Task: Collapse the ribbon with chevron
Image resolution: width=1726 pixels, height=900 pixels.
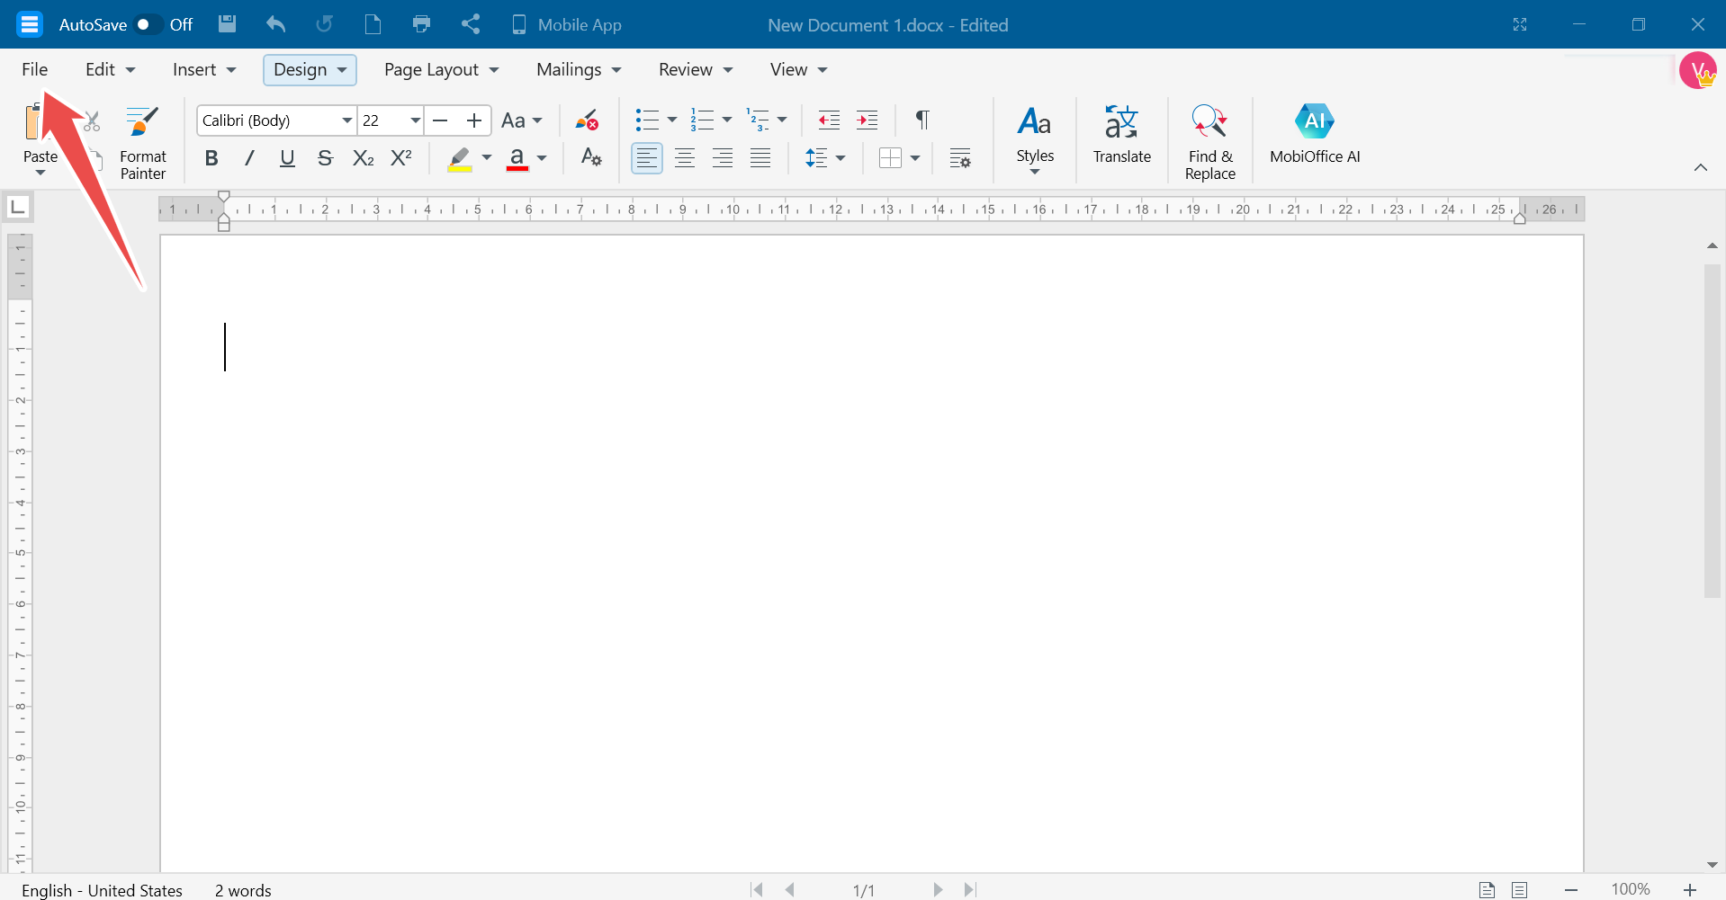Action: coord(1700,167)
